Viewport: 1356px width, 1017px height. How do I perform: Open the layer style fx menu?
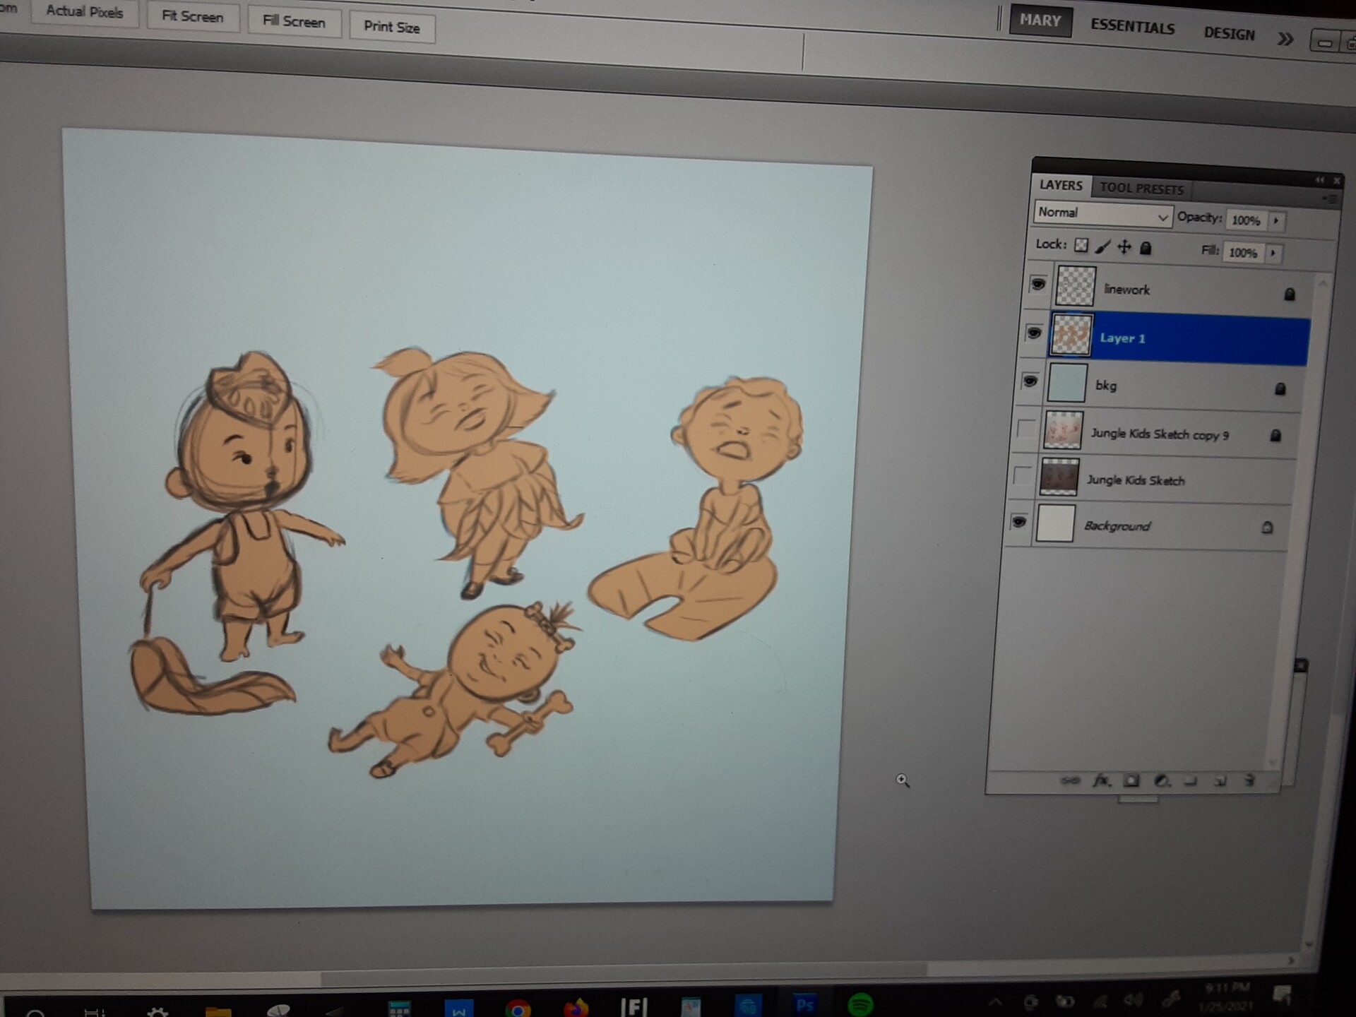point(1101,780)
